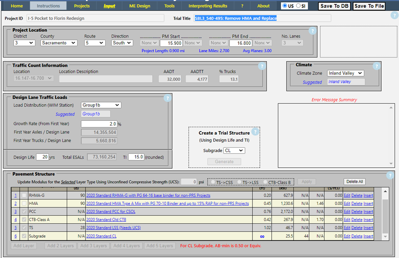Screen dimensions: 399x258
Task: Click the Save To DB button
Action: point(334,6)
